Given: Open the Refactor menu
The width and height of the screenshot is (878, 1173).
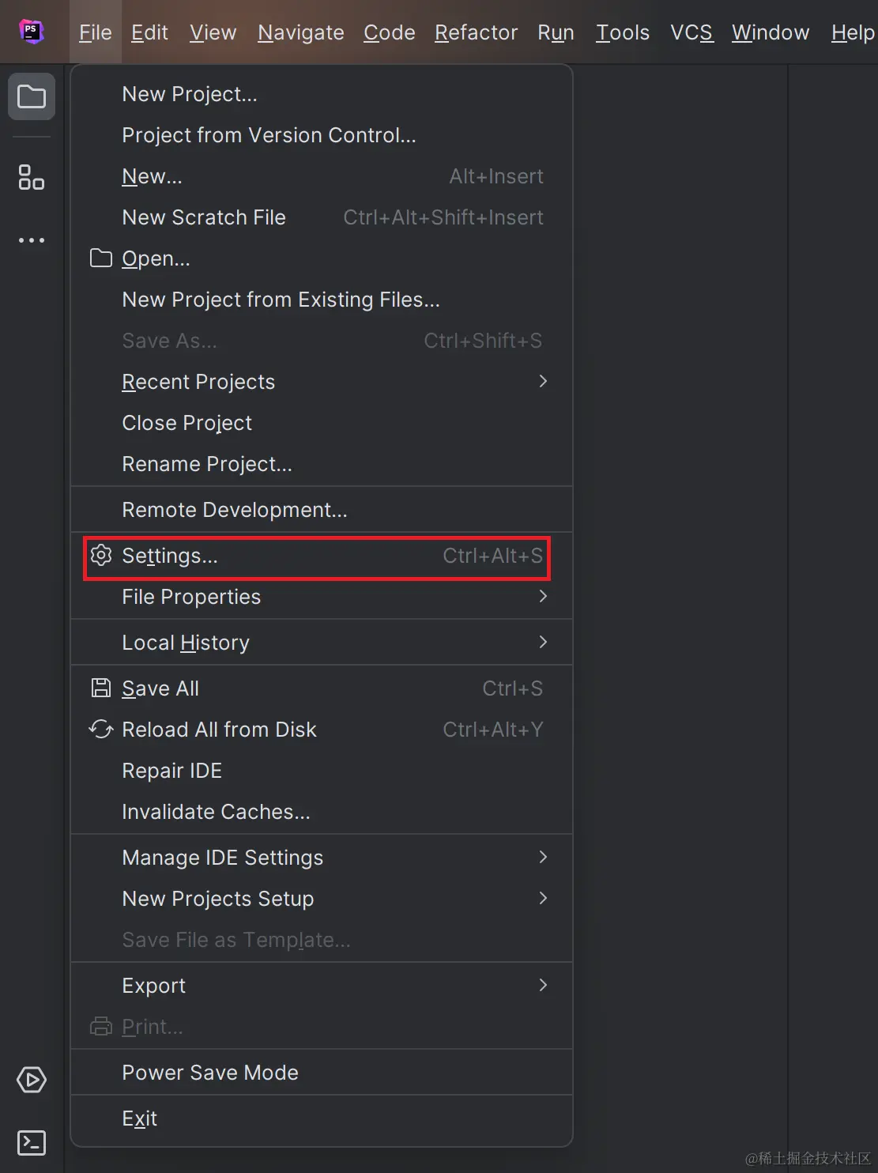Looking at the screenshot, I should [476, 32].
